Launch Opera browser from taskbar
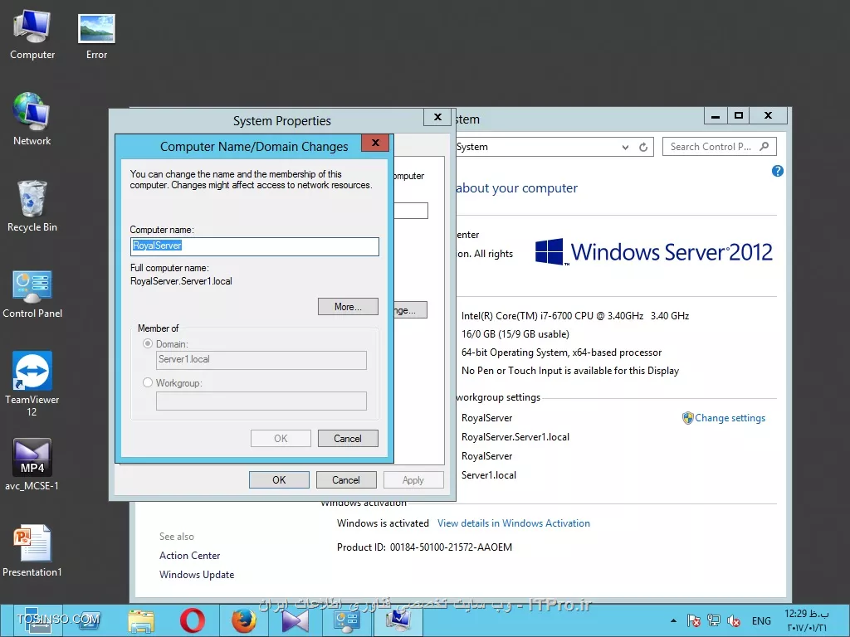This screenshot has width=850, height=637. (x=192, y=620)
